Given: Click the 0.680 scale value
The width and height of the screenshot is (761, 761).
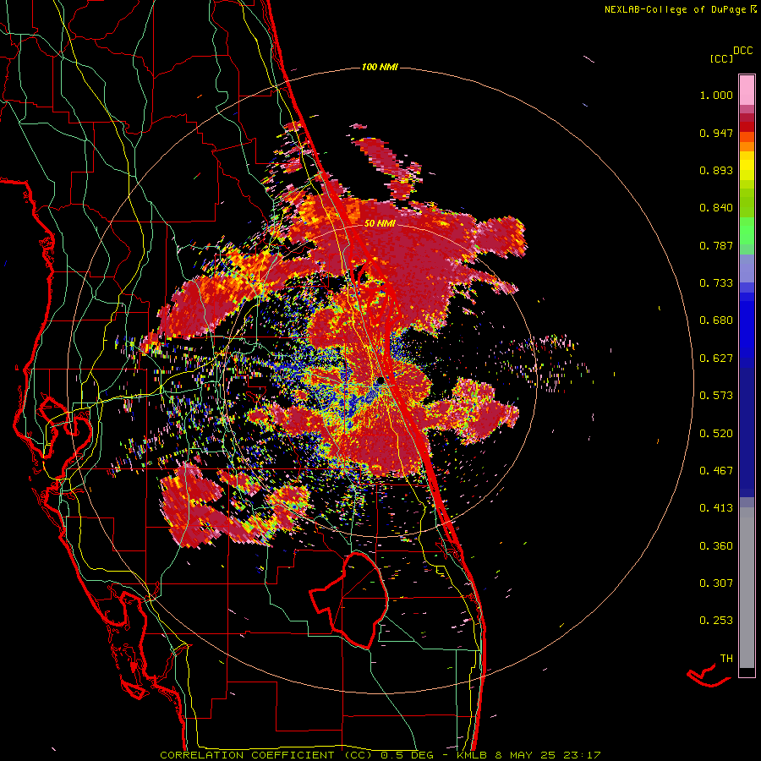Looking at the screenshot, I should pos(716,320).
